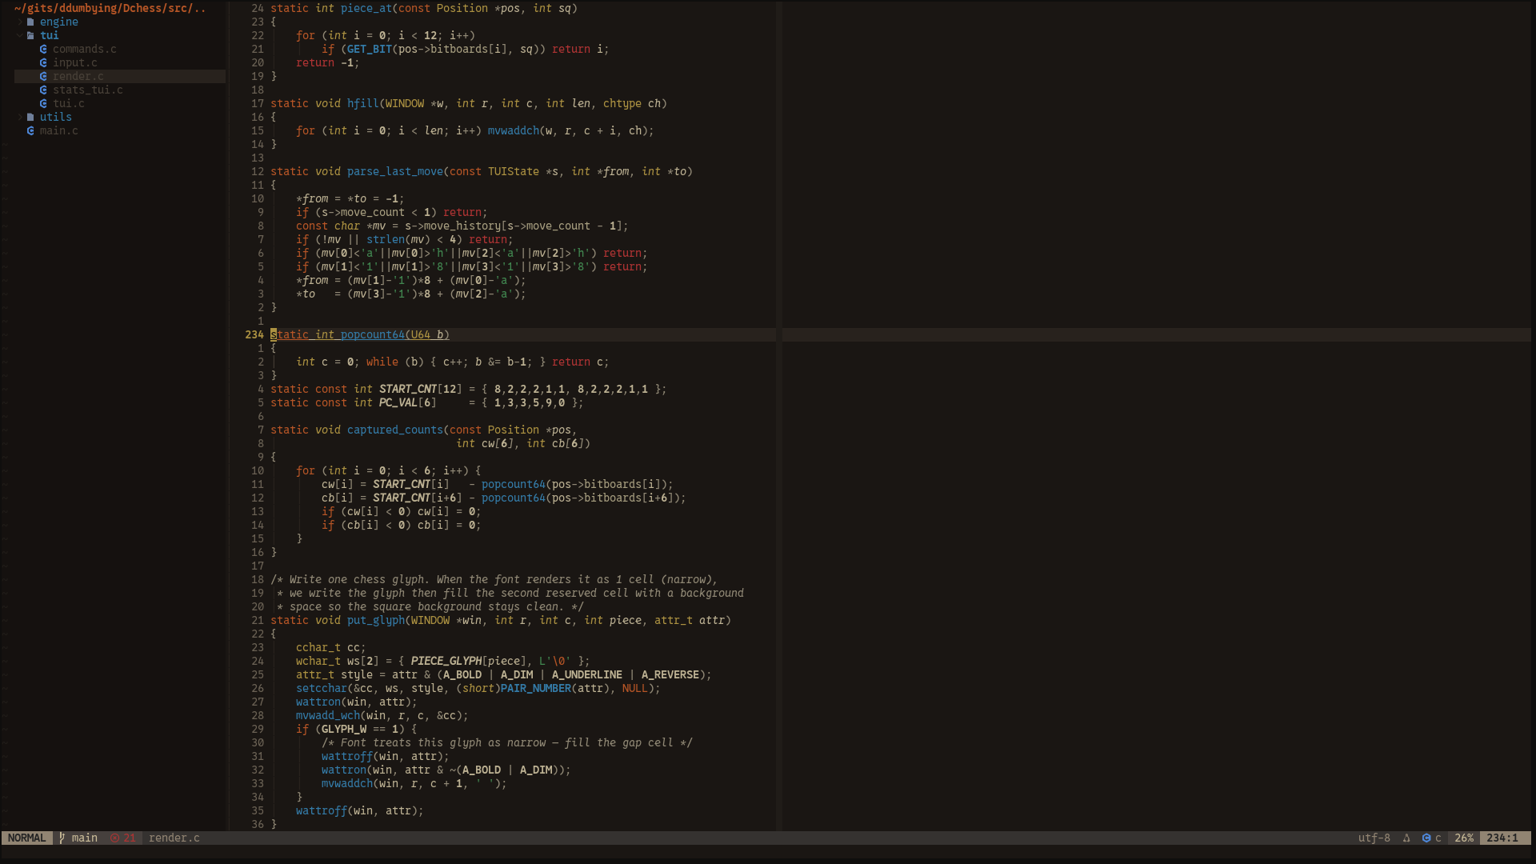Click the 'cchar_t cc;' declaration

pos(331,648)
